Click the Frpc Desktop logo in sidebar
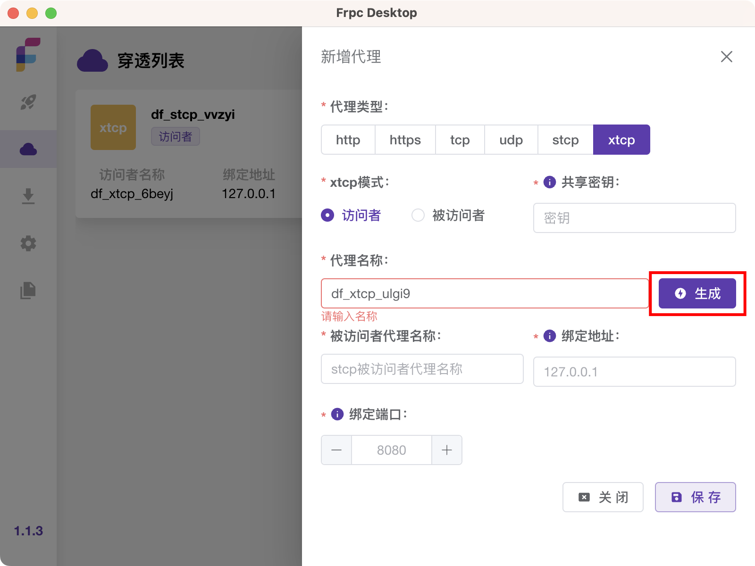This screenshot has height=566, width=755. (28, 55)
